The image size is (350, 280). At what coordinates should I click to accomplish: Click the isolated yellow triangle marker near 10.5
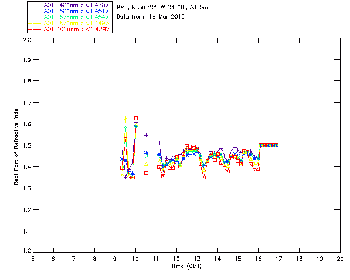tap(146, 164)
